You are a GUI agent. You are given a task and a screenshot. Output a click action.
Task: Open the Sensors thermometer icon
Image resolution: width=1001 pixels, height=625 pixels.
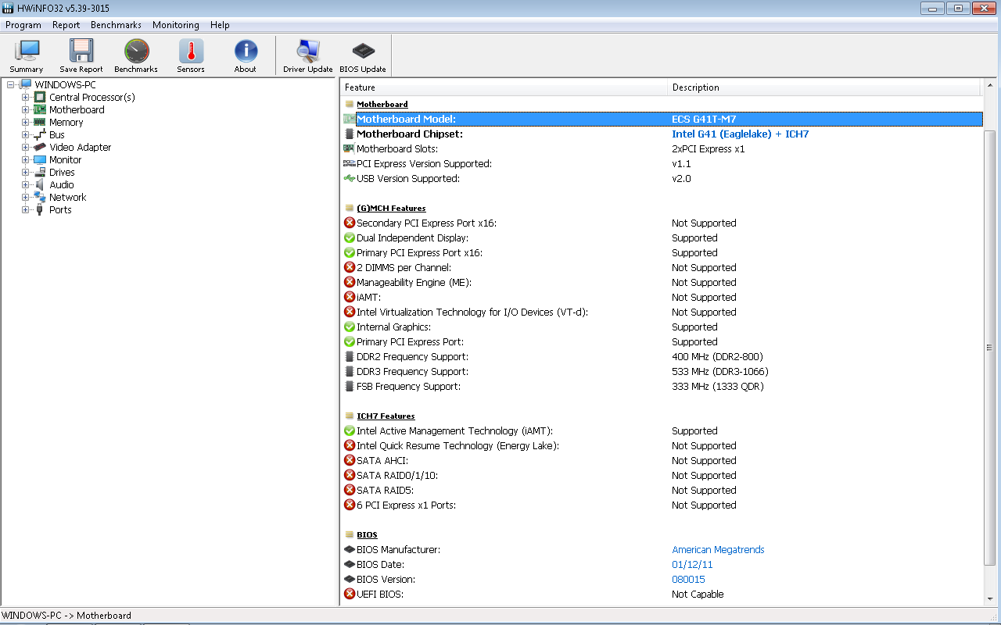point(191,52)
